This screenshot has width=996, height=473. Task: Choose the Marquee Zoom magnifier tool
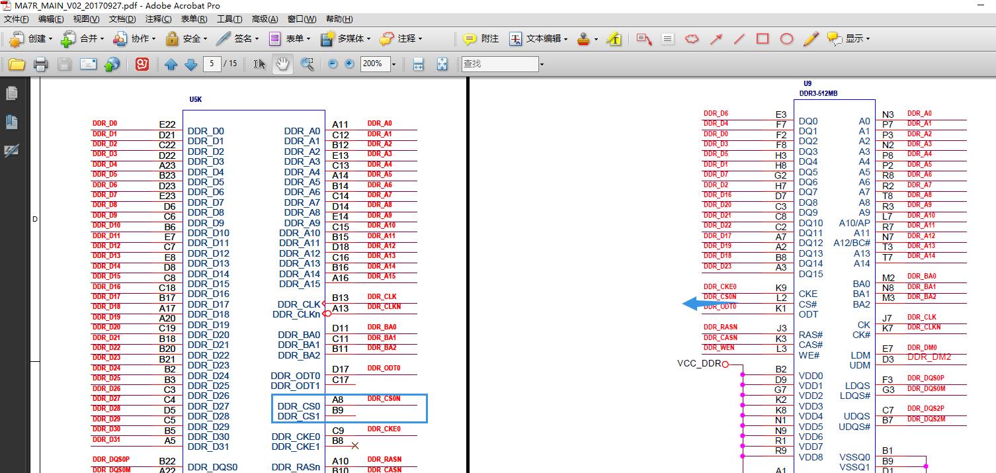coord(307,64)
